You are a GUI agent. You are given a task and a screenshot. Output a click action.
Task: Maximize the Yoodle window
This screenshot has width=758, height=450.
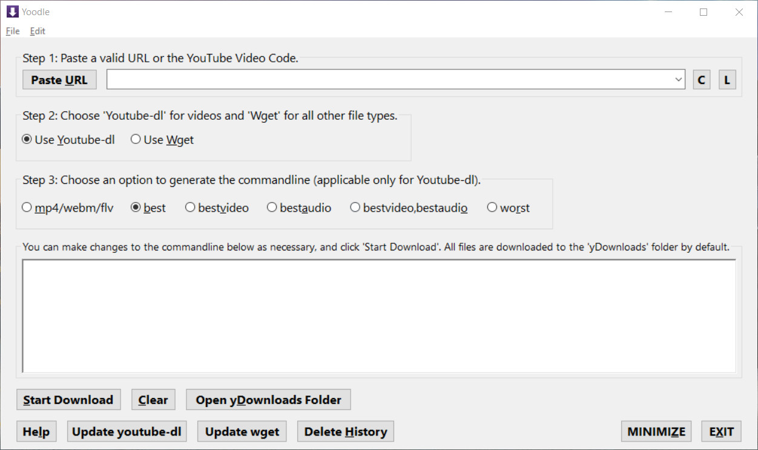704,12
